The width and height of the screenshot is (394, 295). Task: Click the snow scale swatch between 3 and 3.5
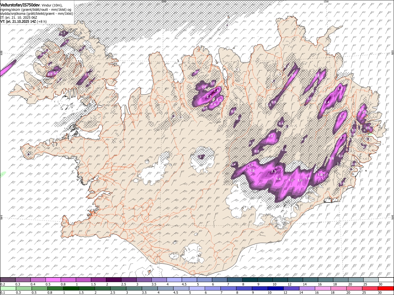coord(144,280)
